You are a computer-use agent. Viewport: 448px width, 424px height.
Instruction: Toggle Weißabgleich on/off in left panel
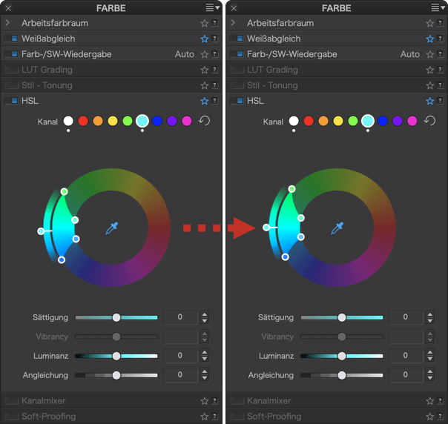(11, 39)
